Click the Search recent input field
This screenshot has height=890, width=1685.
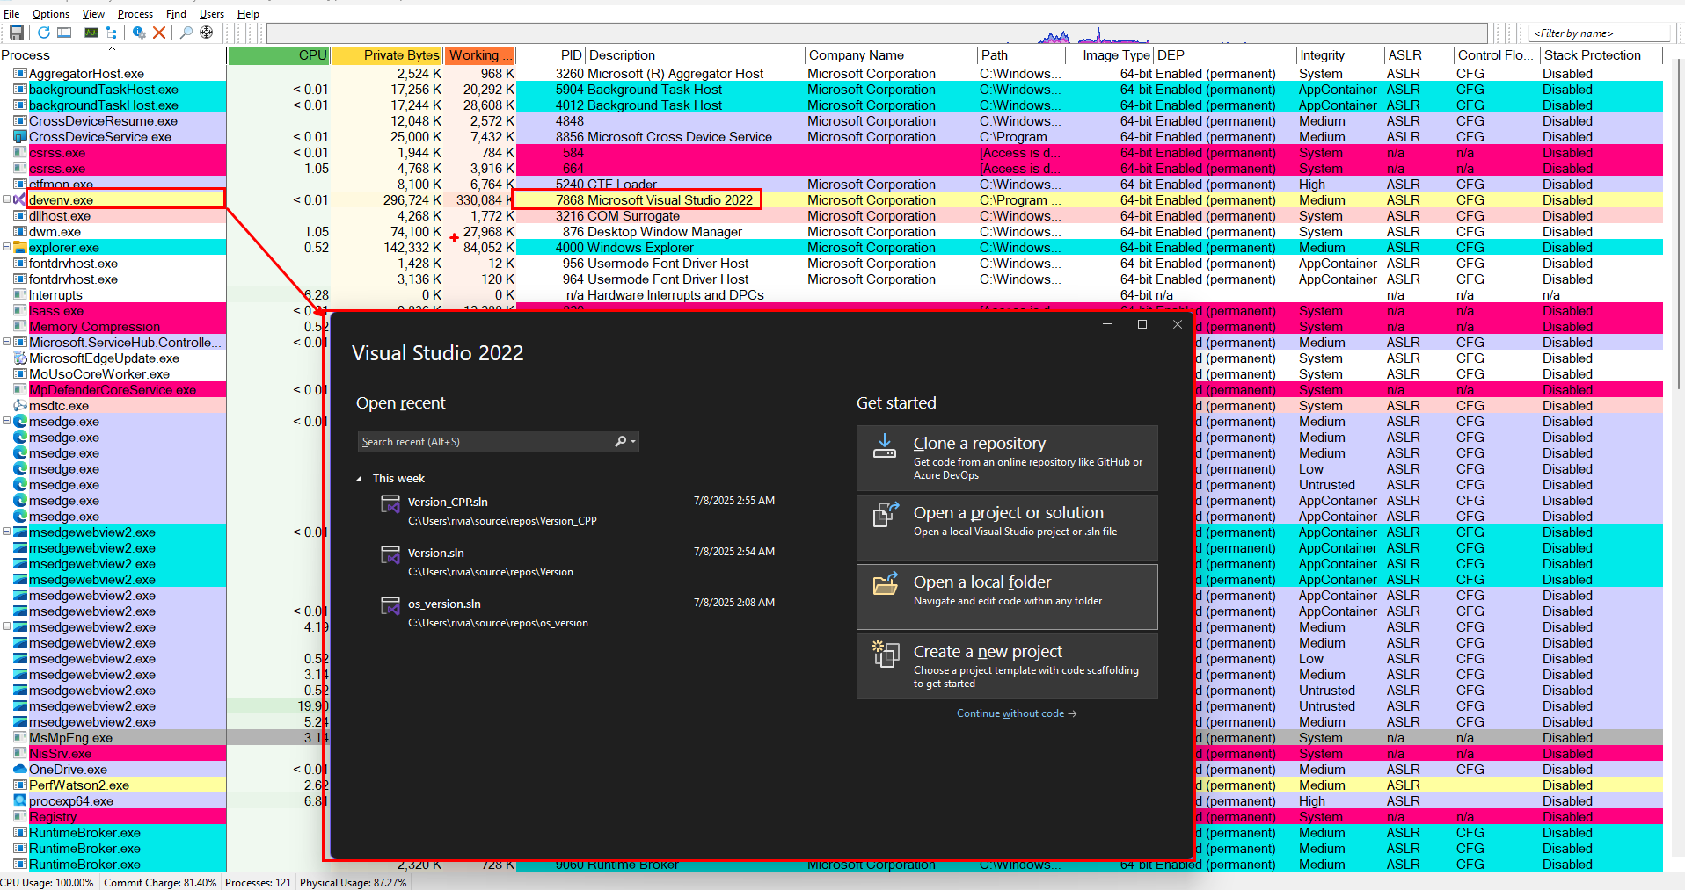[x=484, y=442]
